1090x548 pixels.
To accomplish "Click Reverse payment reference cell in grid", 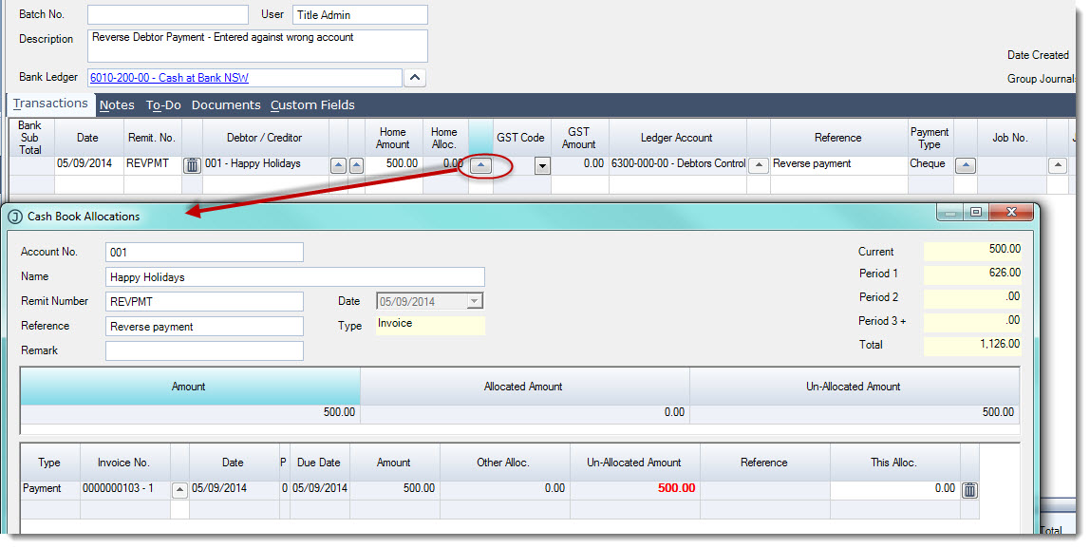I will point(838,164).
